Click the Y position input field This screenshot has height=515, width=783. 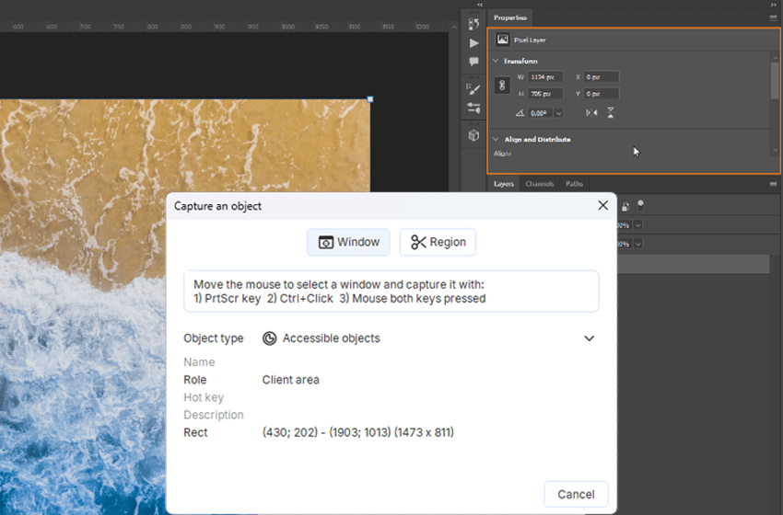602,94
